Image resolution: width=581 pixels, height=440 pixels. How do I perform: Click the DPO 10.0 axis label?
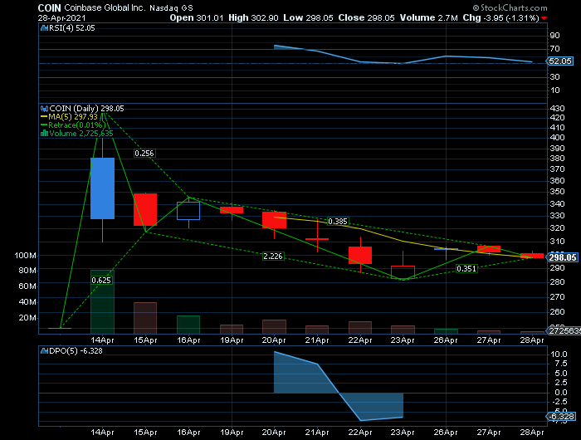pos(559,354)
